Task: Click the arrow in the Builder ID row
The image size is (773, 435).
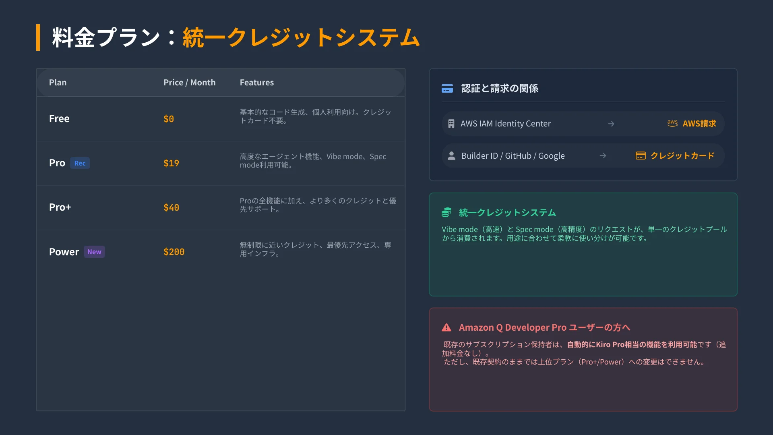Action: (x=603, y=155)
